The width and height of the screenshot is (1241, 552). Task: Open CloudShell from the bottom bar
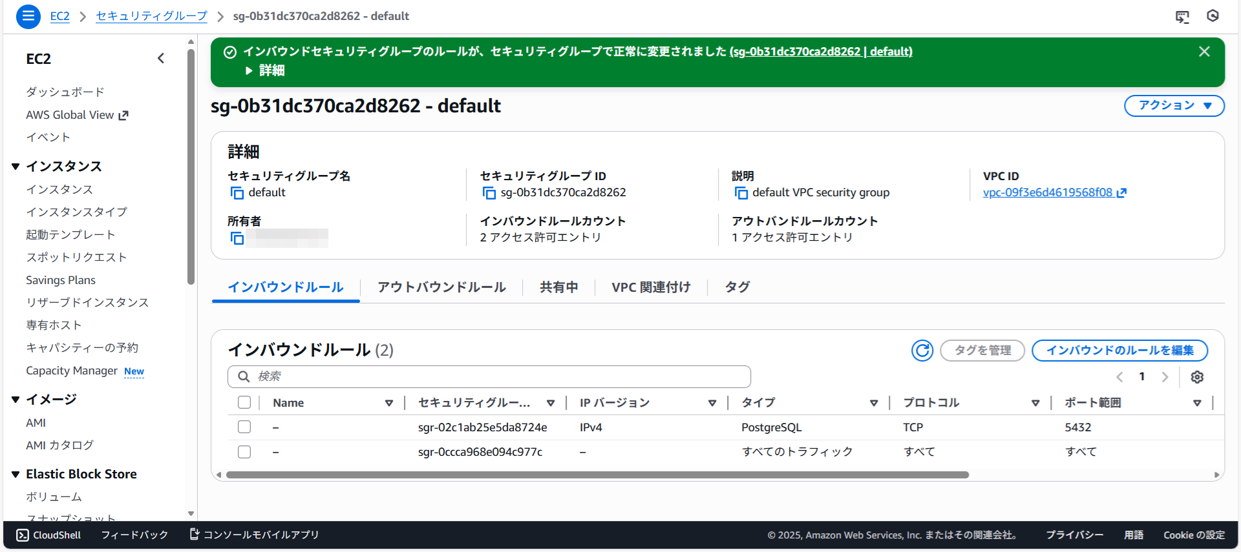49,535
